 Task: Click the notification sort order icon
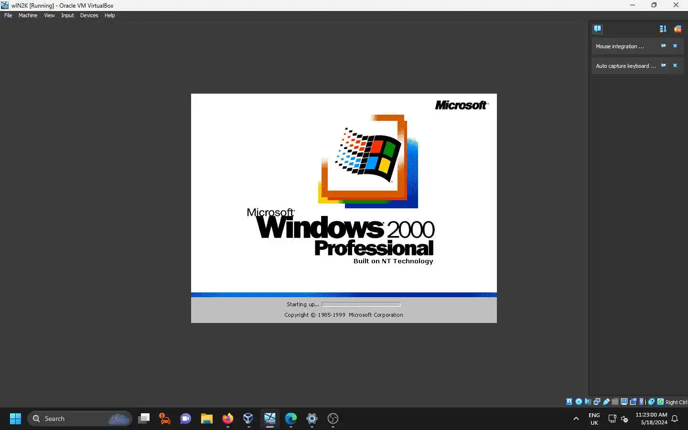point(663,29)
